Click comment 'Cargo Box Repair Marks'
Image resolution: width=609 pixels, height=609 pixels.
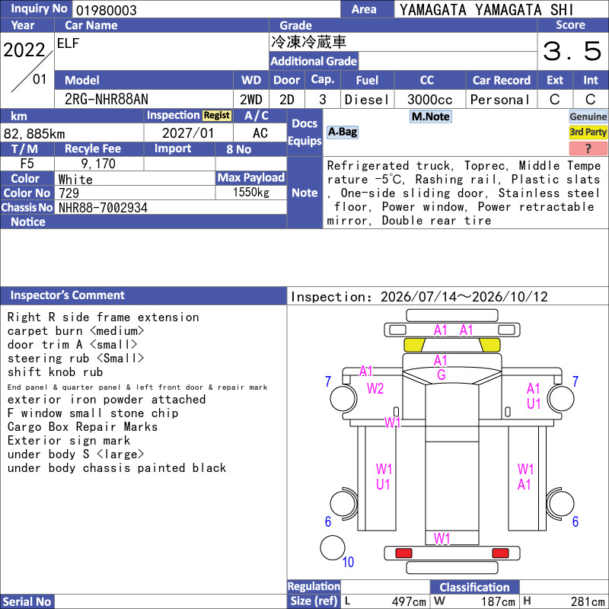click(x=82, y=427)
